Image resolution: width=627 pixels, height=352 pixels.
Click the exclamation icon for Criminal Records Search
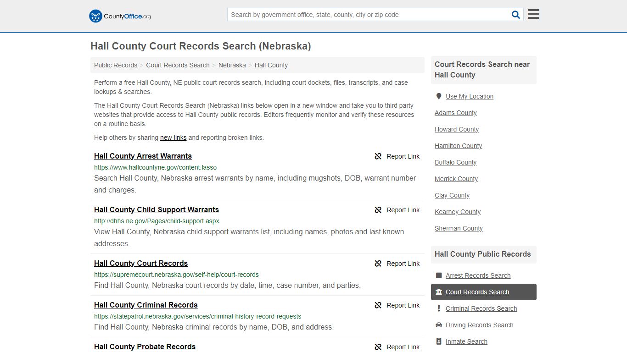pyautogui.click(x=439, y=308)
